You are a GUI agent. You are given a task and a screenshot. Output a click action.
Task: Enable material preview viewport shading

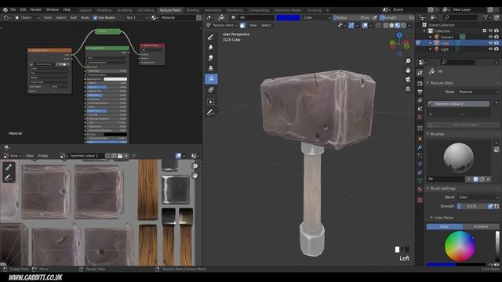398,25
